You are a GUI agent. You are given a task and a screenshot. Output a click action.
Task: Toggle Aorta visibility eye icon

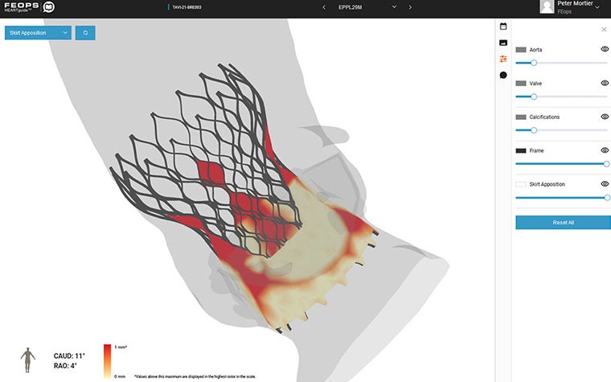pos(605,49)
